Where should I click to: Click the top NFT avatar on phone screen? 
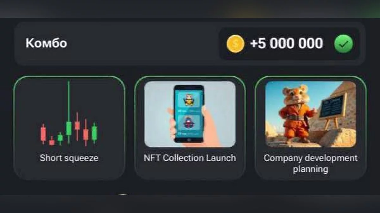(189, 100)
